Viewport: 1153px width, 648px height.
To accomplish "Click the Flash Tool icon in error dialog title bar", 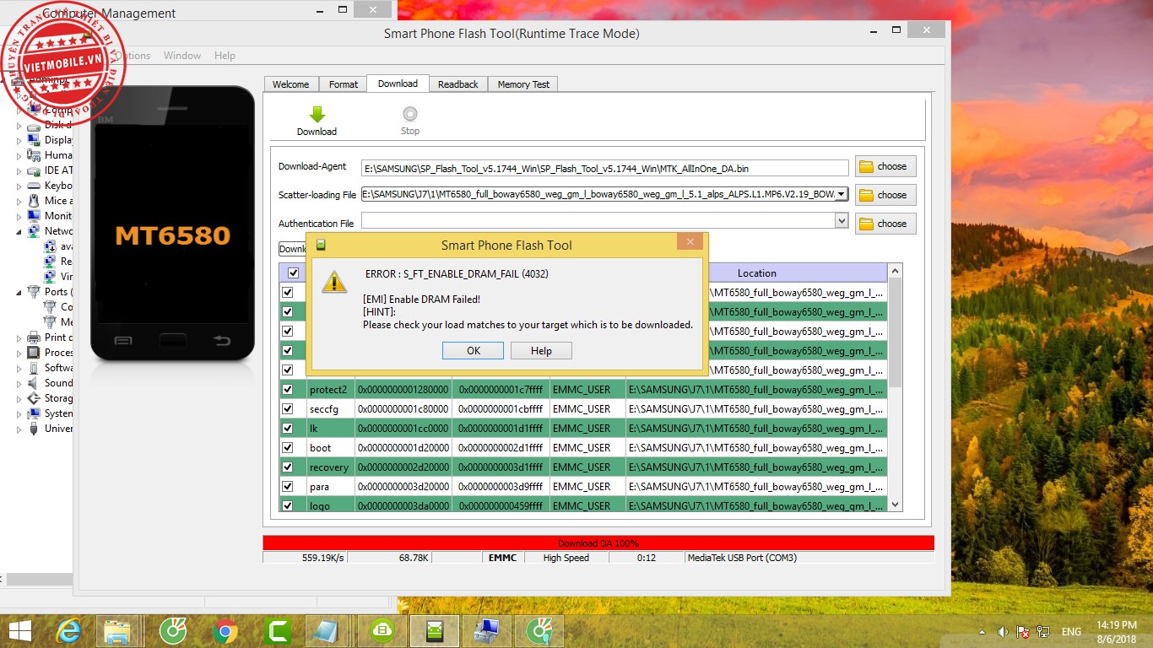I will (x=321, y=245).
